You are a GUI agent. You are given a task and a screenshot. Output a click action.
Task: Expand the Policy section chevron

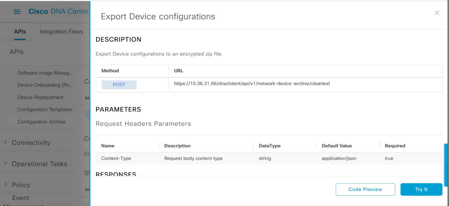(6, 184)
